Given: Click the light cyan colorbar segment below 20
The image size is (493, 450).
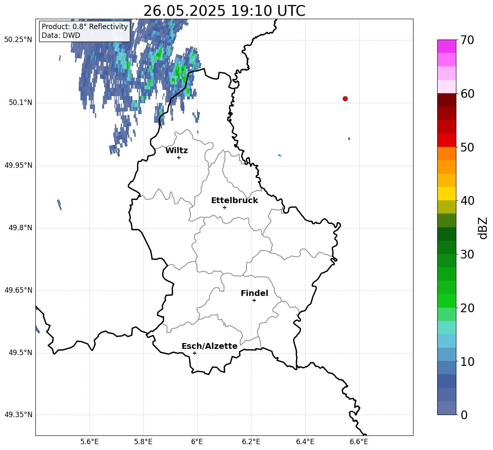Looking at the screenshot, I should [x=447, y=328].
